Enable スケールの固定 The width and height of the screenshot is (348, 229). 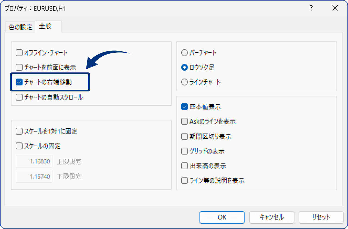19,146
